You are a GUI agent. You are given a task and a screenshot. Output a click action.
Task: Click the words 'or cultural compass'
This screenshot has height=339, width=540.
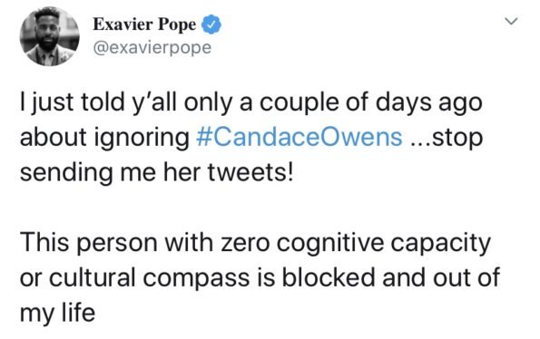134,277
